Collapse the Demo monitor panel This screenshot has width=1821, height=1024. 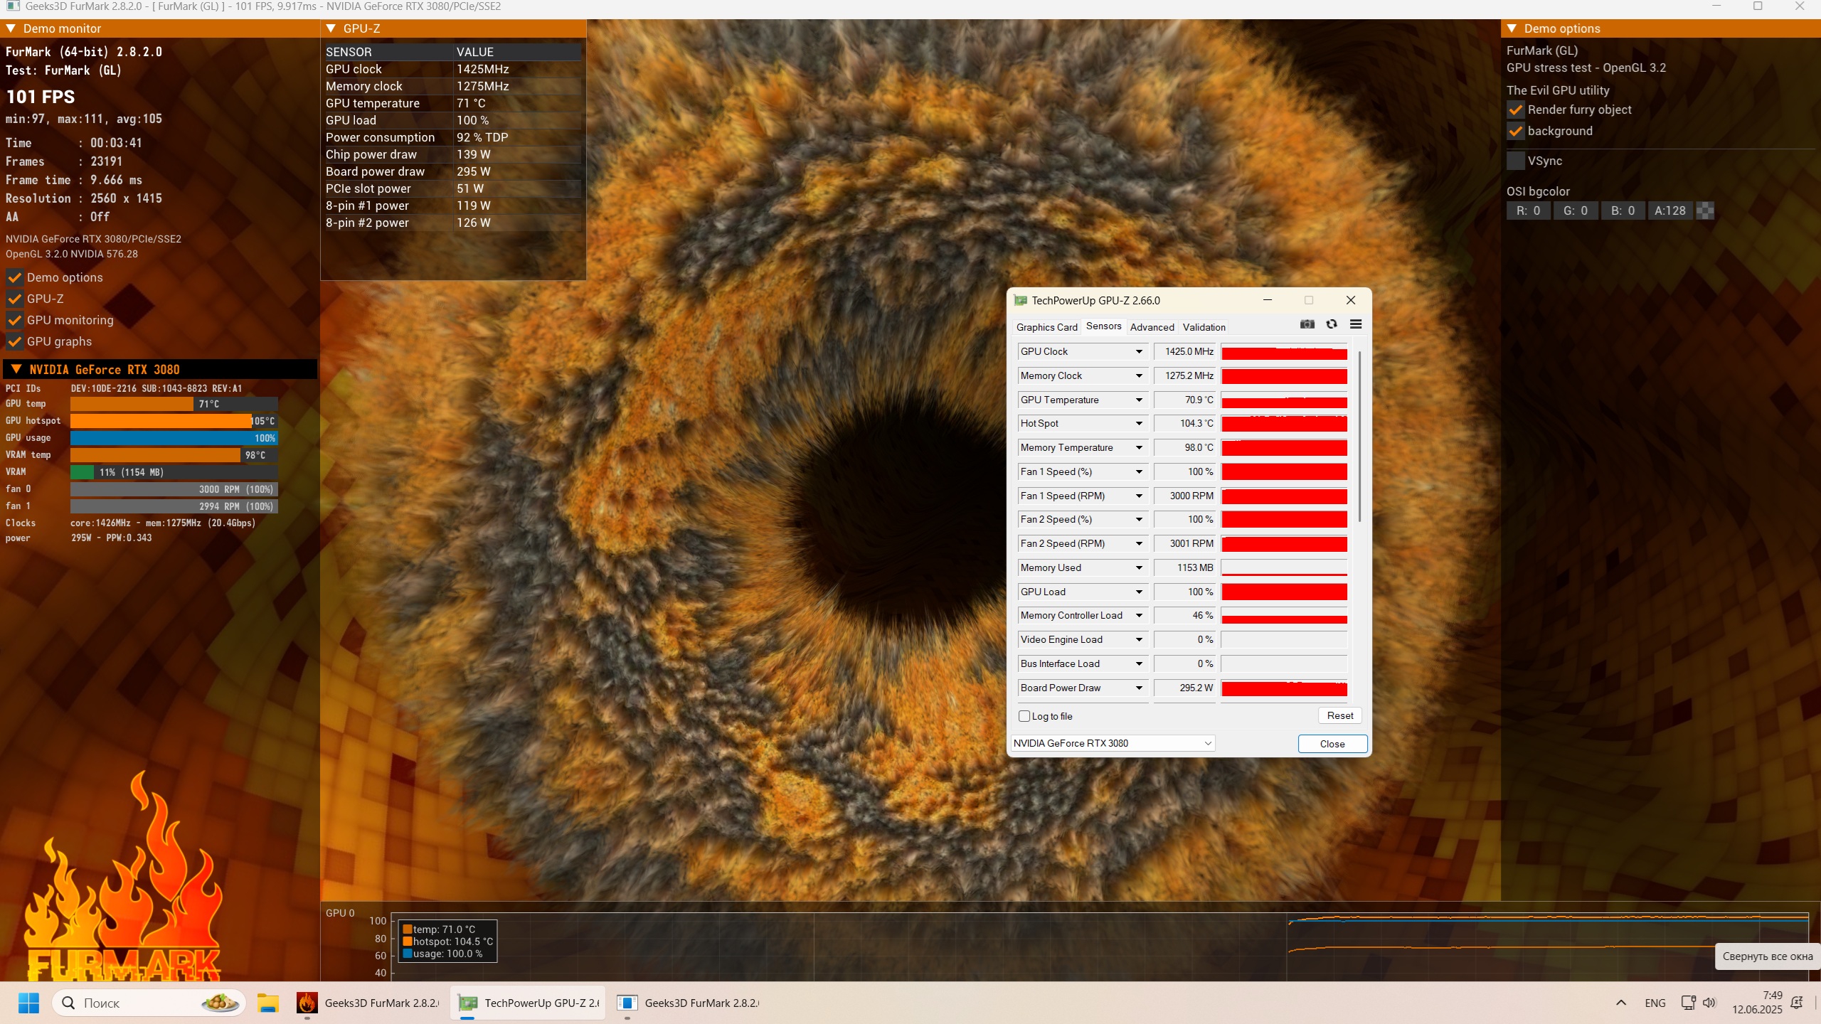[x=11, y=28]
